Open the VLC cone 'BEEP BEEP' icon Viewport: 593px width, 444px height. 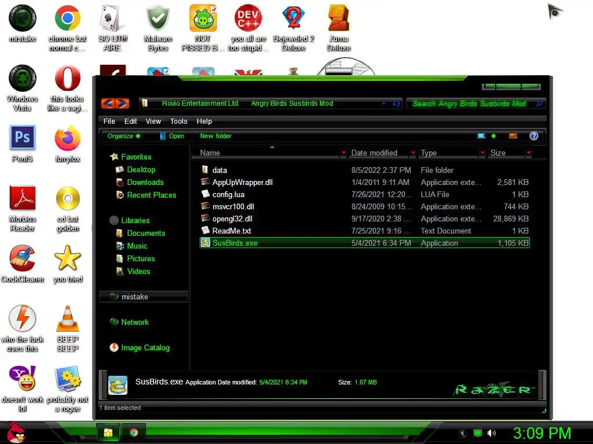coord(68,319)
